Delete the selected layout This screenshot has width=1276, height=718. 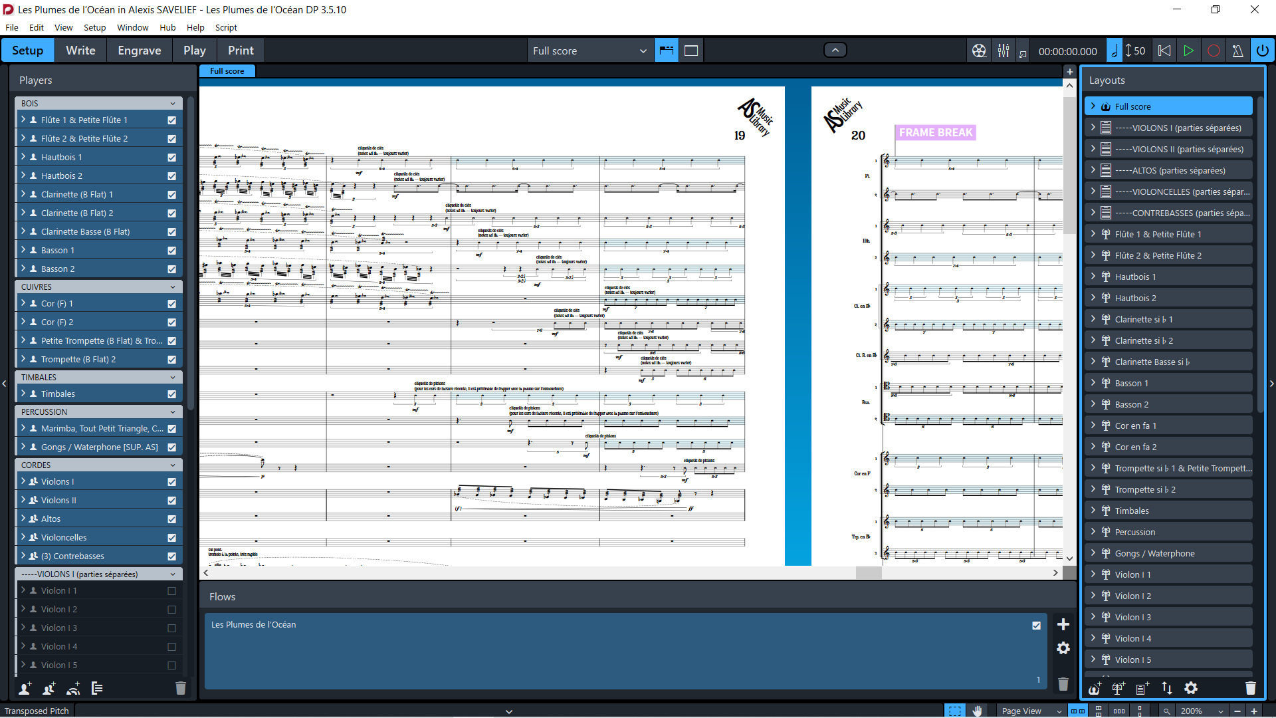click(x=1251, y=688)
